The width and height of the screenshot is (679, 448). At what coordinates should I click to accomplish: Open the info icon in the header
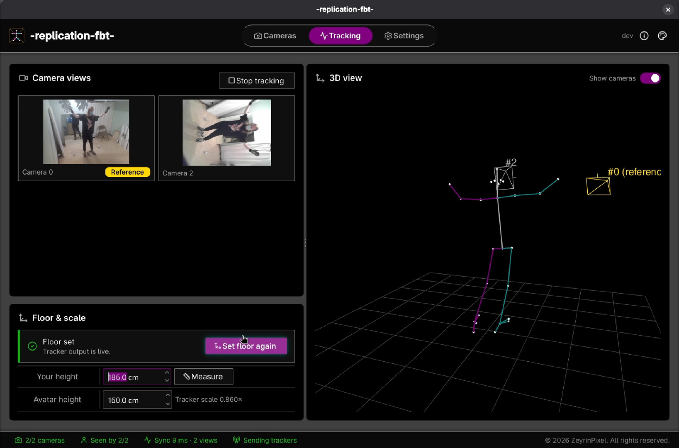coord(644,36)
